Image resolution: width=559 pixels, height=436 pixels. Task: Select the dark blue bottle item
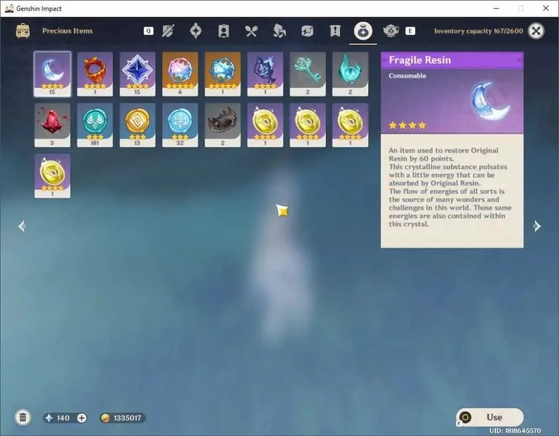(265, 74)
